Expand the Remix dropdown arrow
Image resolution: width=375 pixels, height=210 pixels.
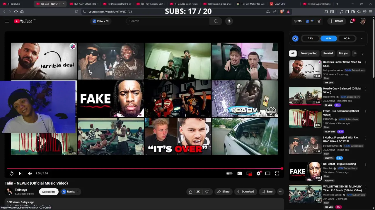pyautogui.click(x=79, y=192)
